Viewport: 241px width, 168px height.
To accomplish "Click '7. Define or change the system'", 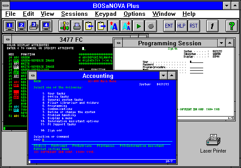I will pos(69,112).
